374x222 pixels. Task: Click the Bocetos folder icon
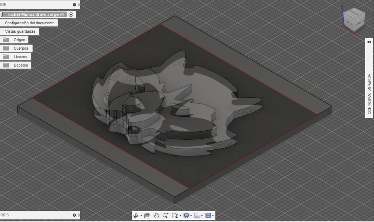click(x=6, y=65)
